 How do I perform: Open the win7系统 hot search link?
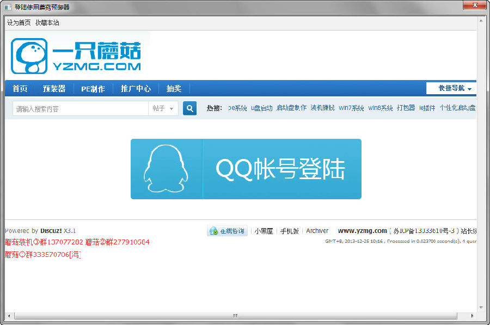coord(351,108)
